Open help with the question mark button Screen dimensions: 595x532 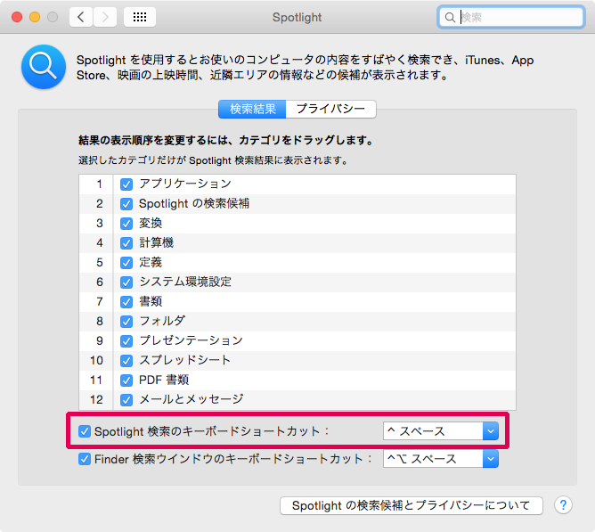click(563, 505)
